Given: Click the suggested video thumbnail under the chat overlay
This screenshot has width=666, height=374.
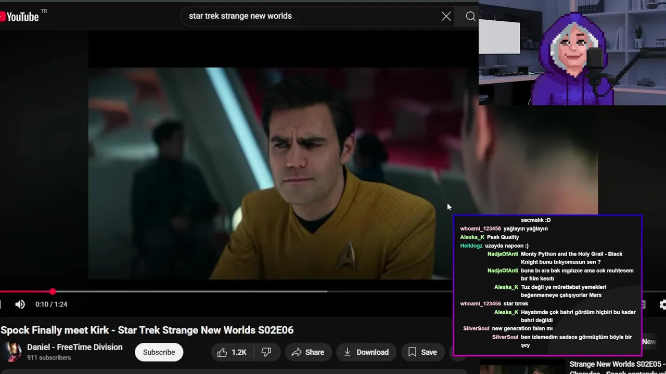Looking at the screenshot, I should click(521, 367).
